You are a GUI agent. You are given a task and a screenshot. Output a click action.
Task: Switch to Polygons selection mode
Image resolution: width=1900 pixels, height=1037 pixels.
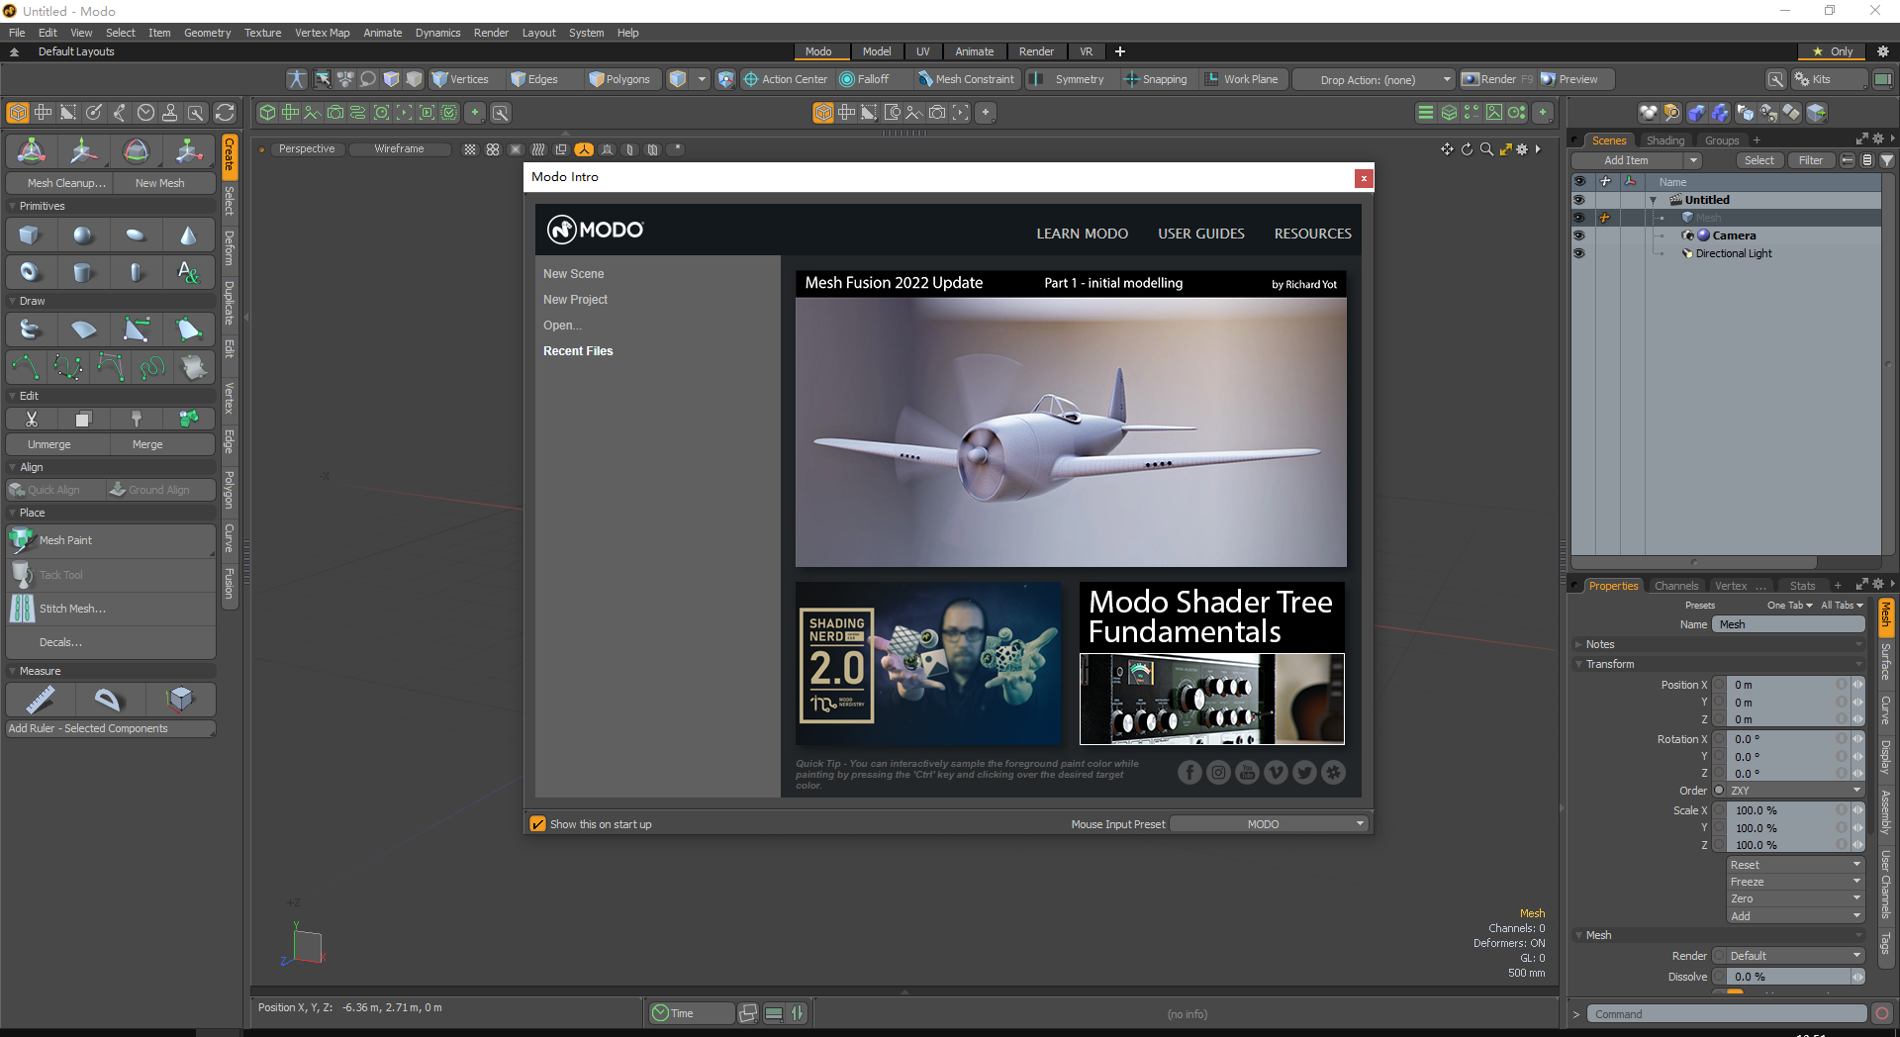click(620, 79)
